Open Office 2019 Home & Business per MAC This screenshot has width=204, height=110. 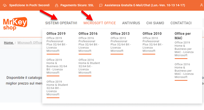[x=184, y=49]
